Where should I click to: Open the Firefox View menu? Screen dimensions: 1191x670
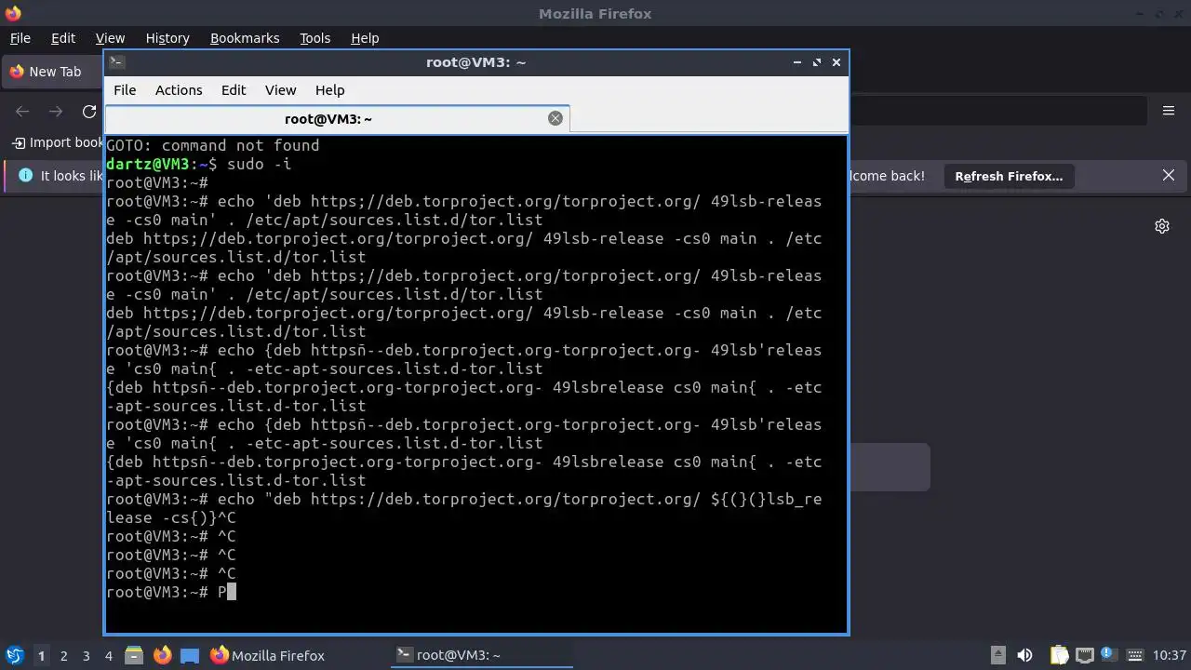tap(110, 38)
